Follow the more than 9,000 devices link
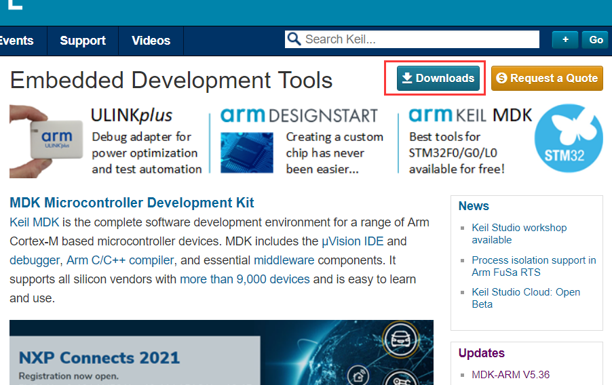 coord(245,279)
